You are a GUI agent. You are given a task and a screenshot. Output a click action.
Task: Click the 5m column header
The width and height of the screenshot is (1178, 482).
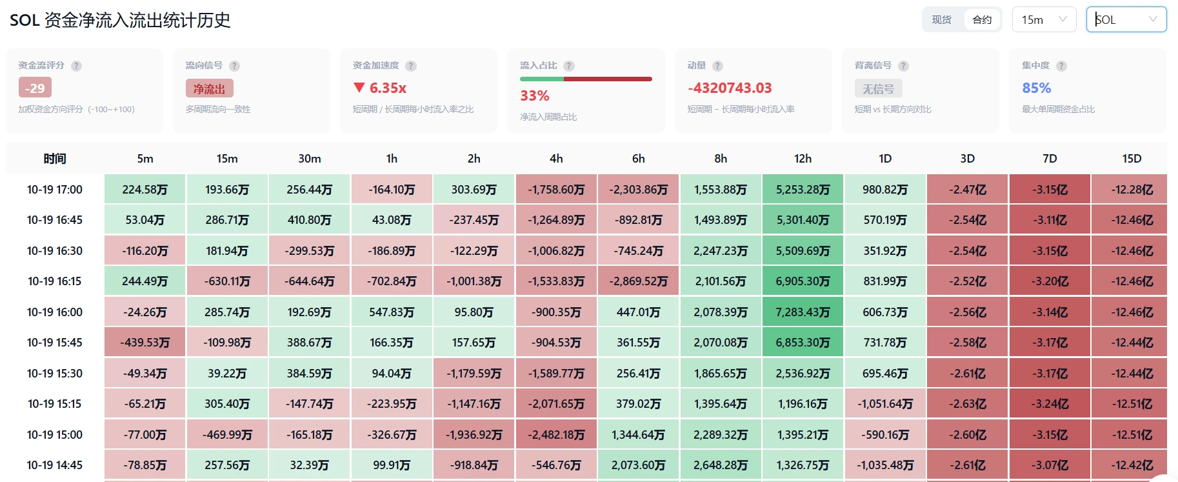click(145, 159)
